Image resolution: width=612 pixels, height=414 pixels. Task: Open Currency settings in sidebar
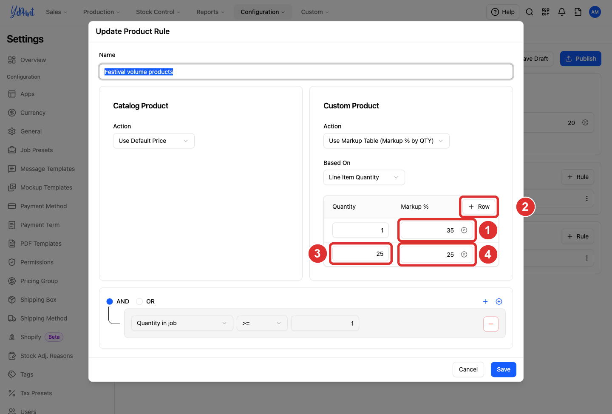click(33, 113)
